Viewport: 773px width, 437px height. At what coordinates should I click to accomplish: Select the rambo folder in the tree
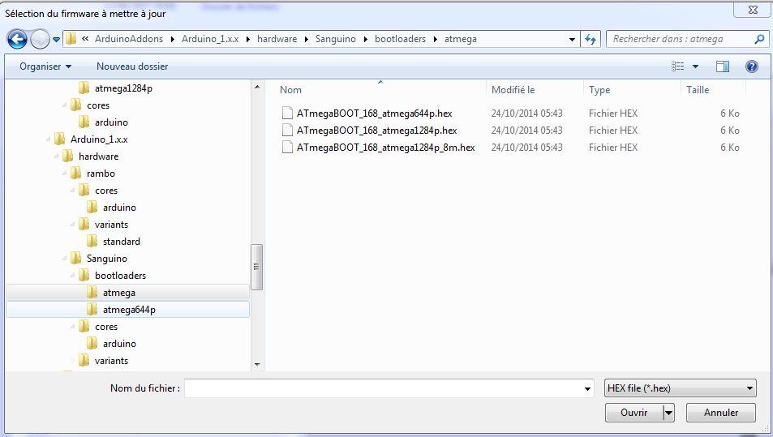101,174
